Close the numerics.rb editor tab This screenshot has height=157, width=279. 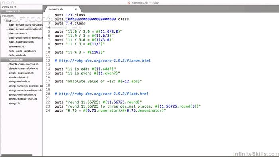point(76,9)
